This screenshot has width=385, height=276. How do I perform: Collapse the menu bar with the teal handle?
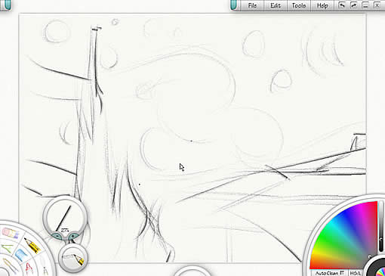click(x=234, y=5)
